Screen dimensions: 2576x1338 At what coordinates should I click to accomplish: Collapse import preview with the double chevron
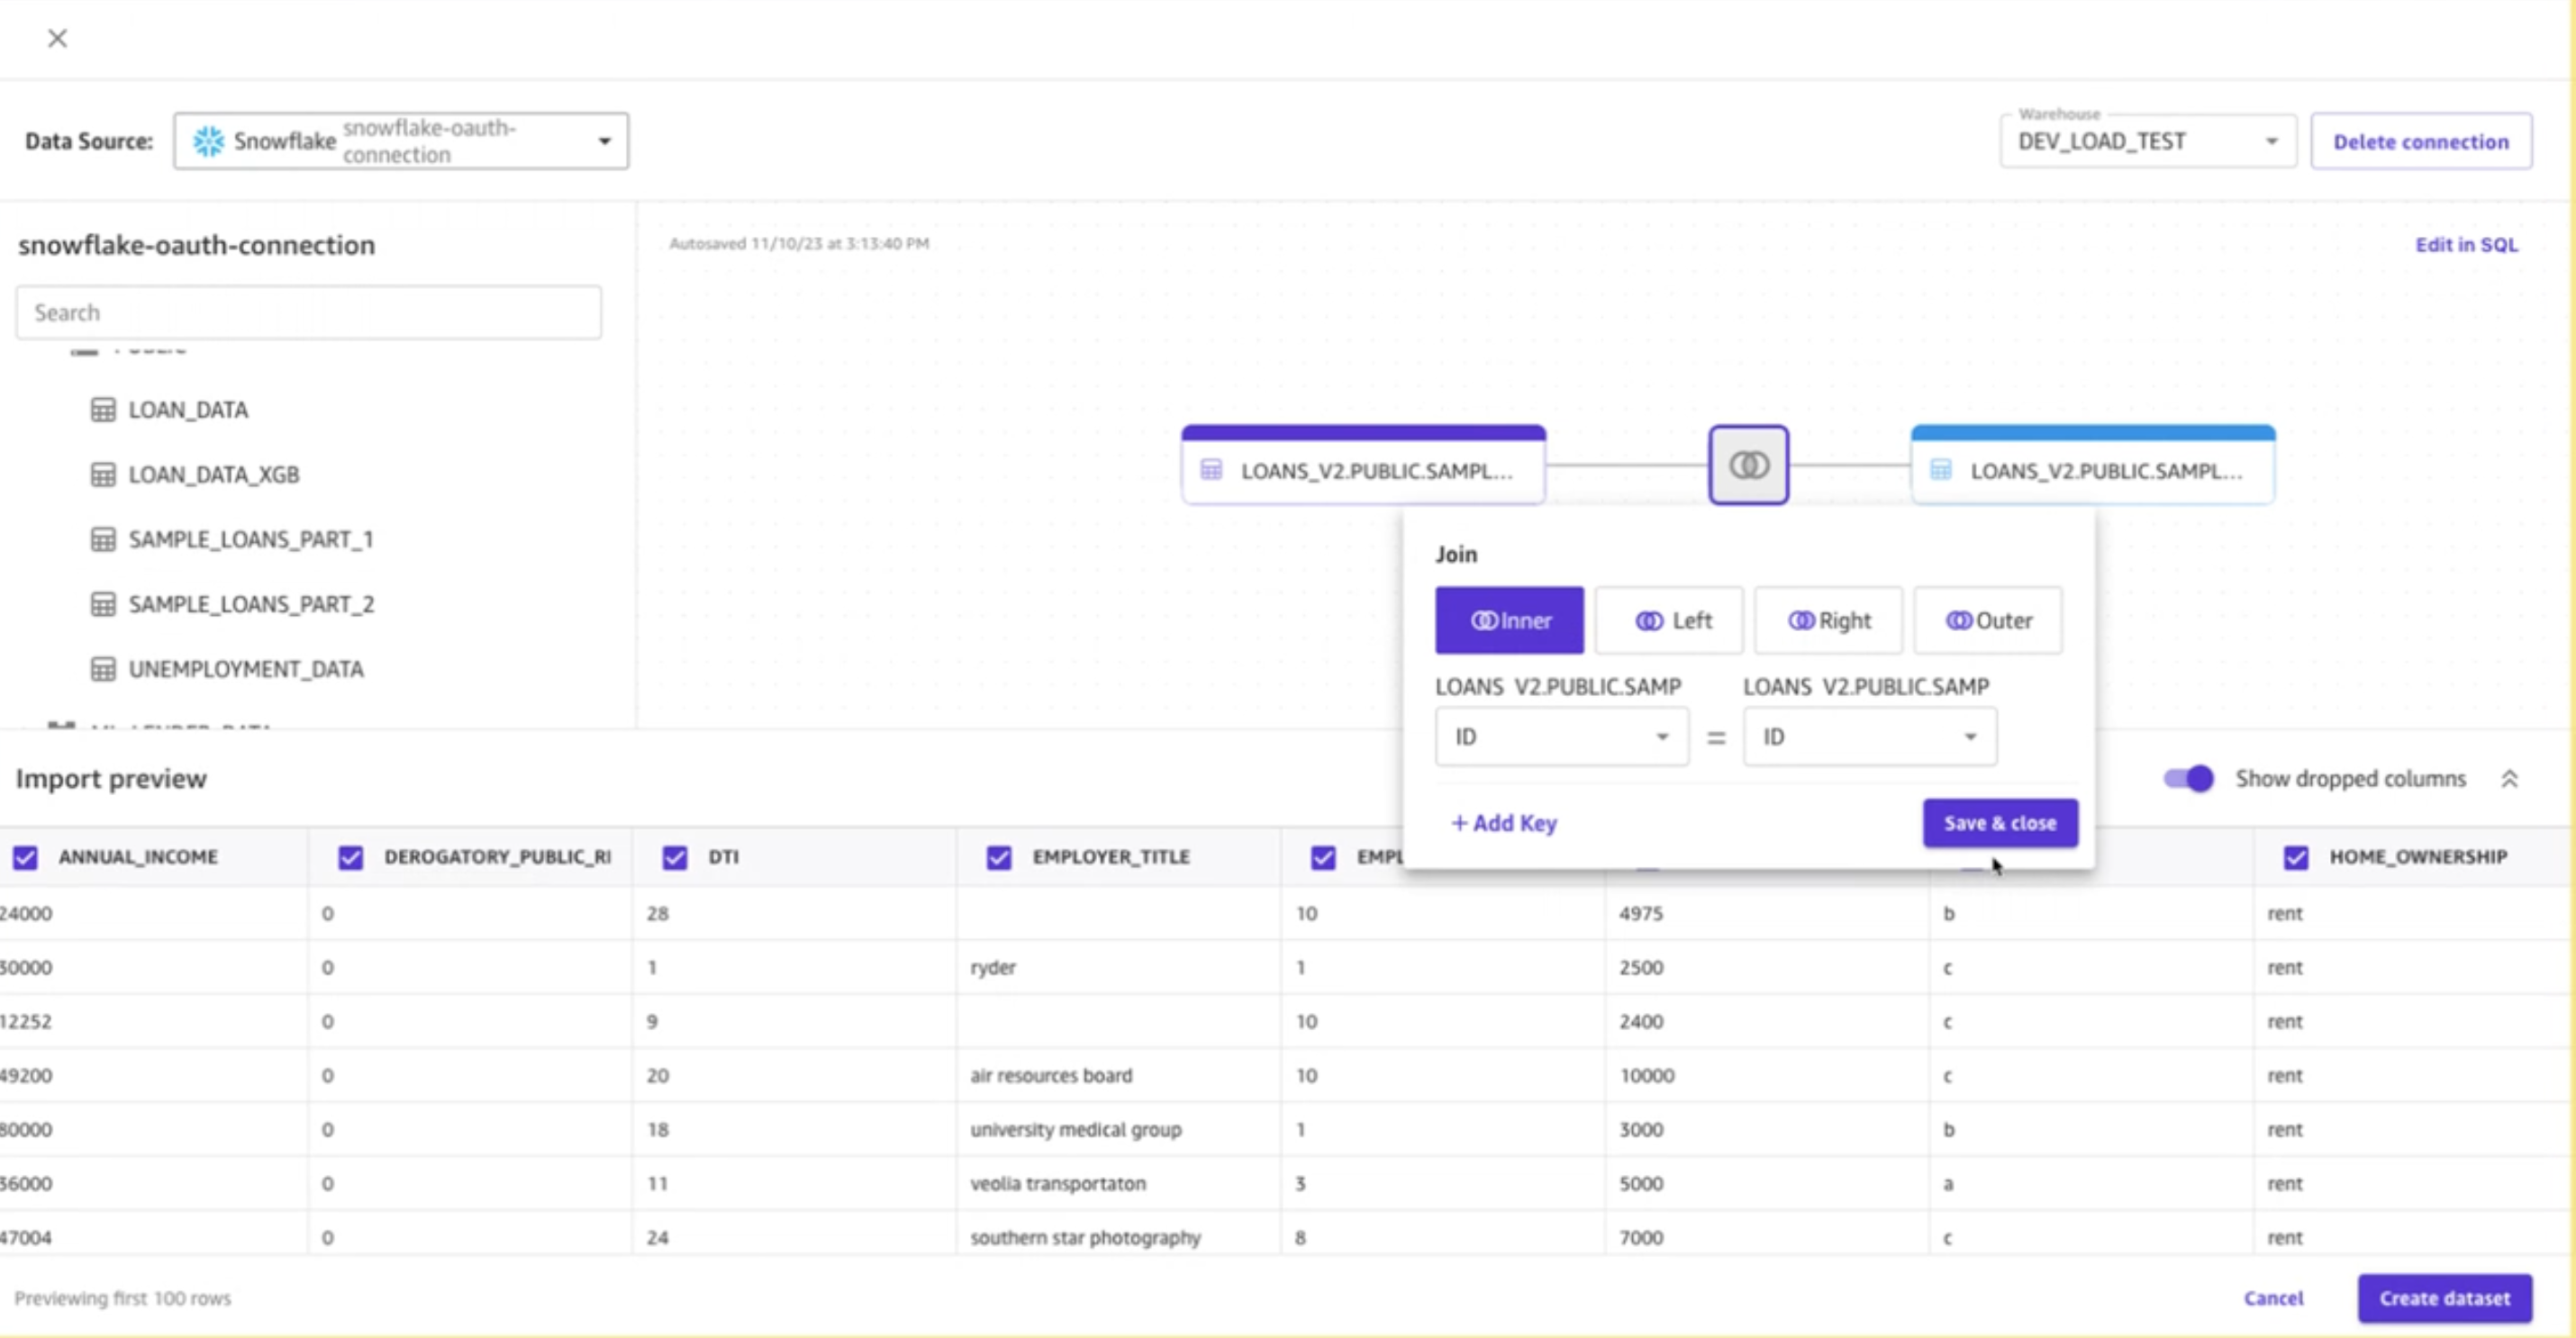point(2509,779)
